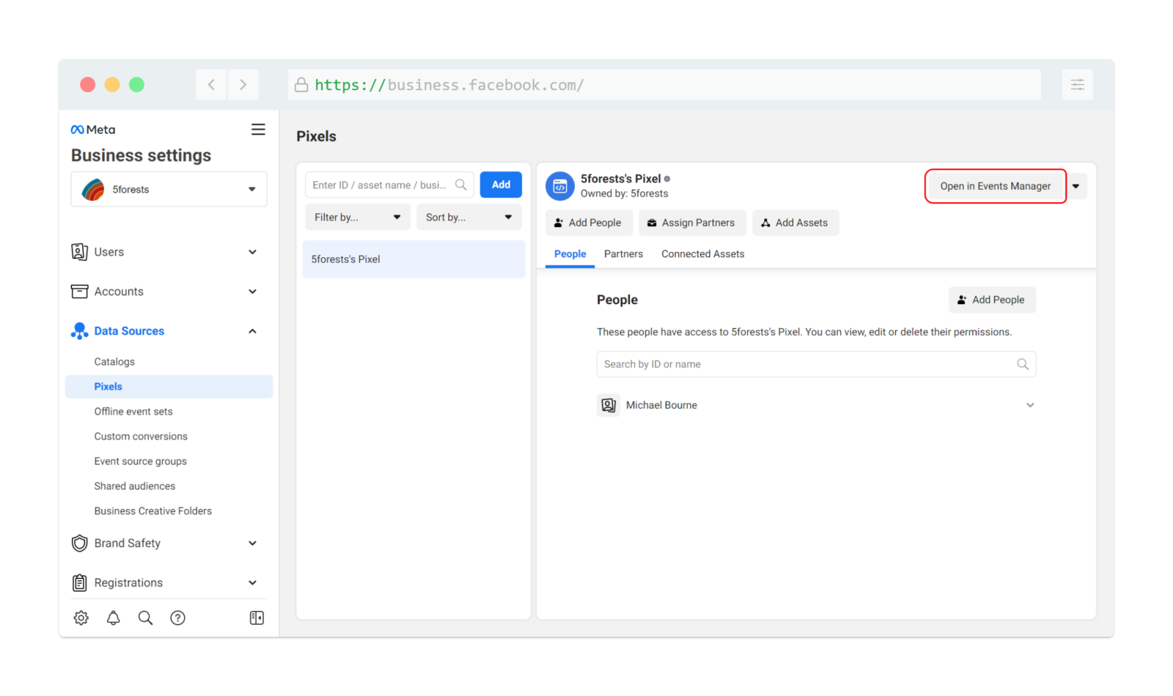The width and height of the screenshot is (1173, 696).
Task: Click Open in Events Manager button
Action: click(x=996, y=186)
